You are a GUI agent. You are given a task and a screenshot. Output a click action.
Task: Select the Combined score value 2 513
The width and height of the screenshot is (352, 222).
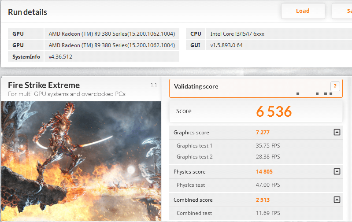(x=263, y=200)
